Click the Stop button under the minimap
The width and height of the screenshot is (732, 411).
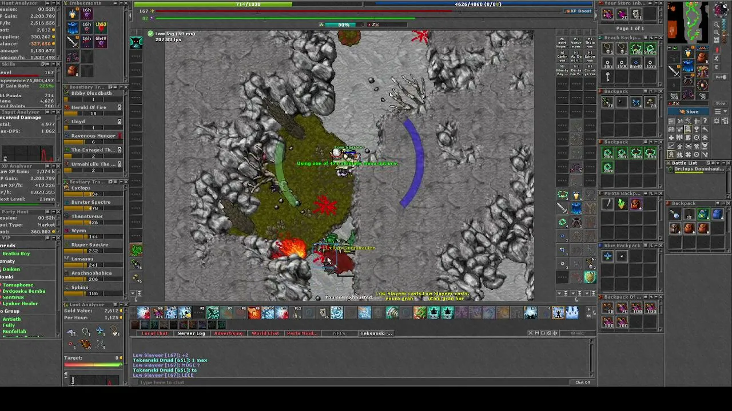pos(720,103)
